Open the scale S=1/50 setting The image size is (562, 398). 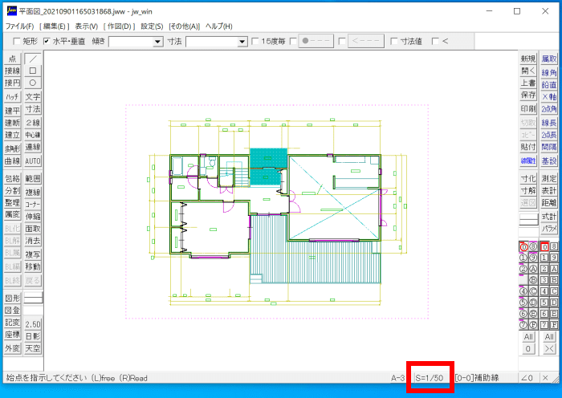(430, 378)
